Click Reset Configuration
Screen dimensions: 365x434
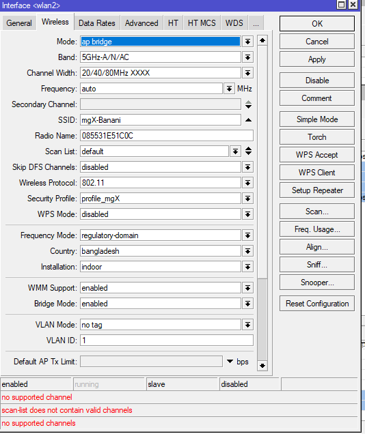click(x=316, y=304)
